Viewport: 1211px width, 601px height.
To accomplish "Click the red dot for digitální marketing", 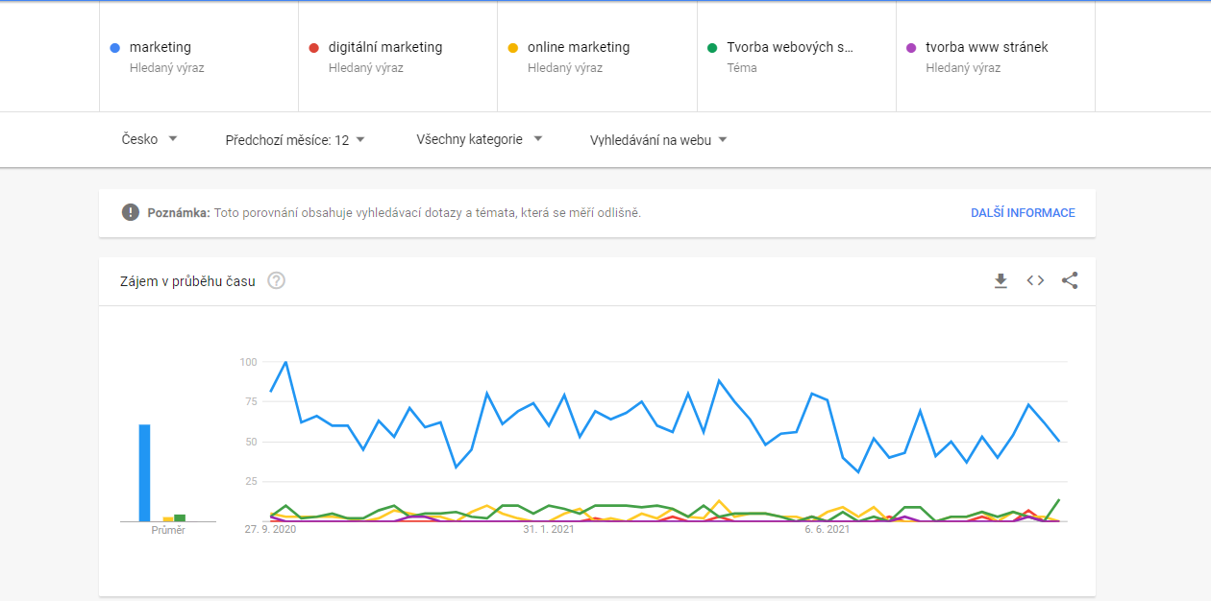I will pyautogui.click(x=314, y=47).
